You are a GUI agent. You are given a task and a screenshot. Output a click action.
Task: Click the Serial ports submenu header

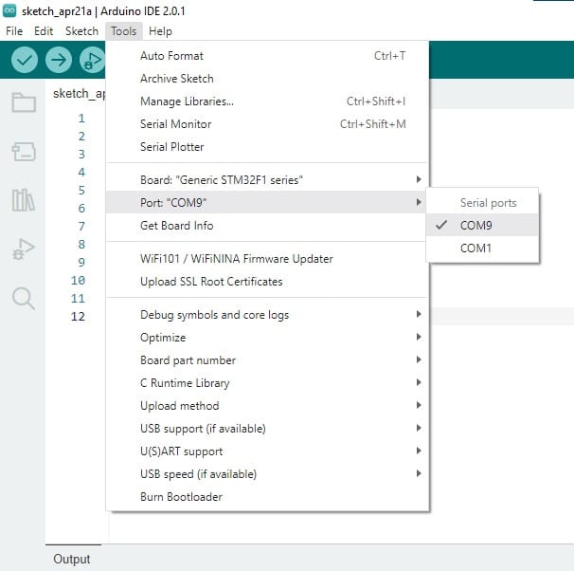click(488, 203)
